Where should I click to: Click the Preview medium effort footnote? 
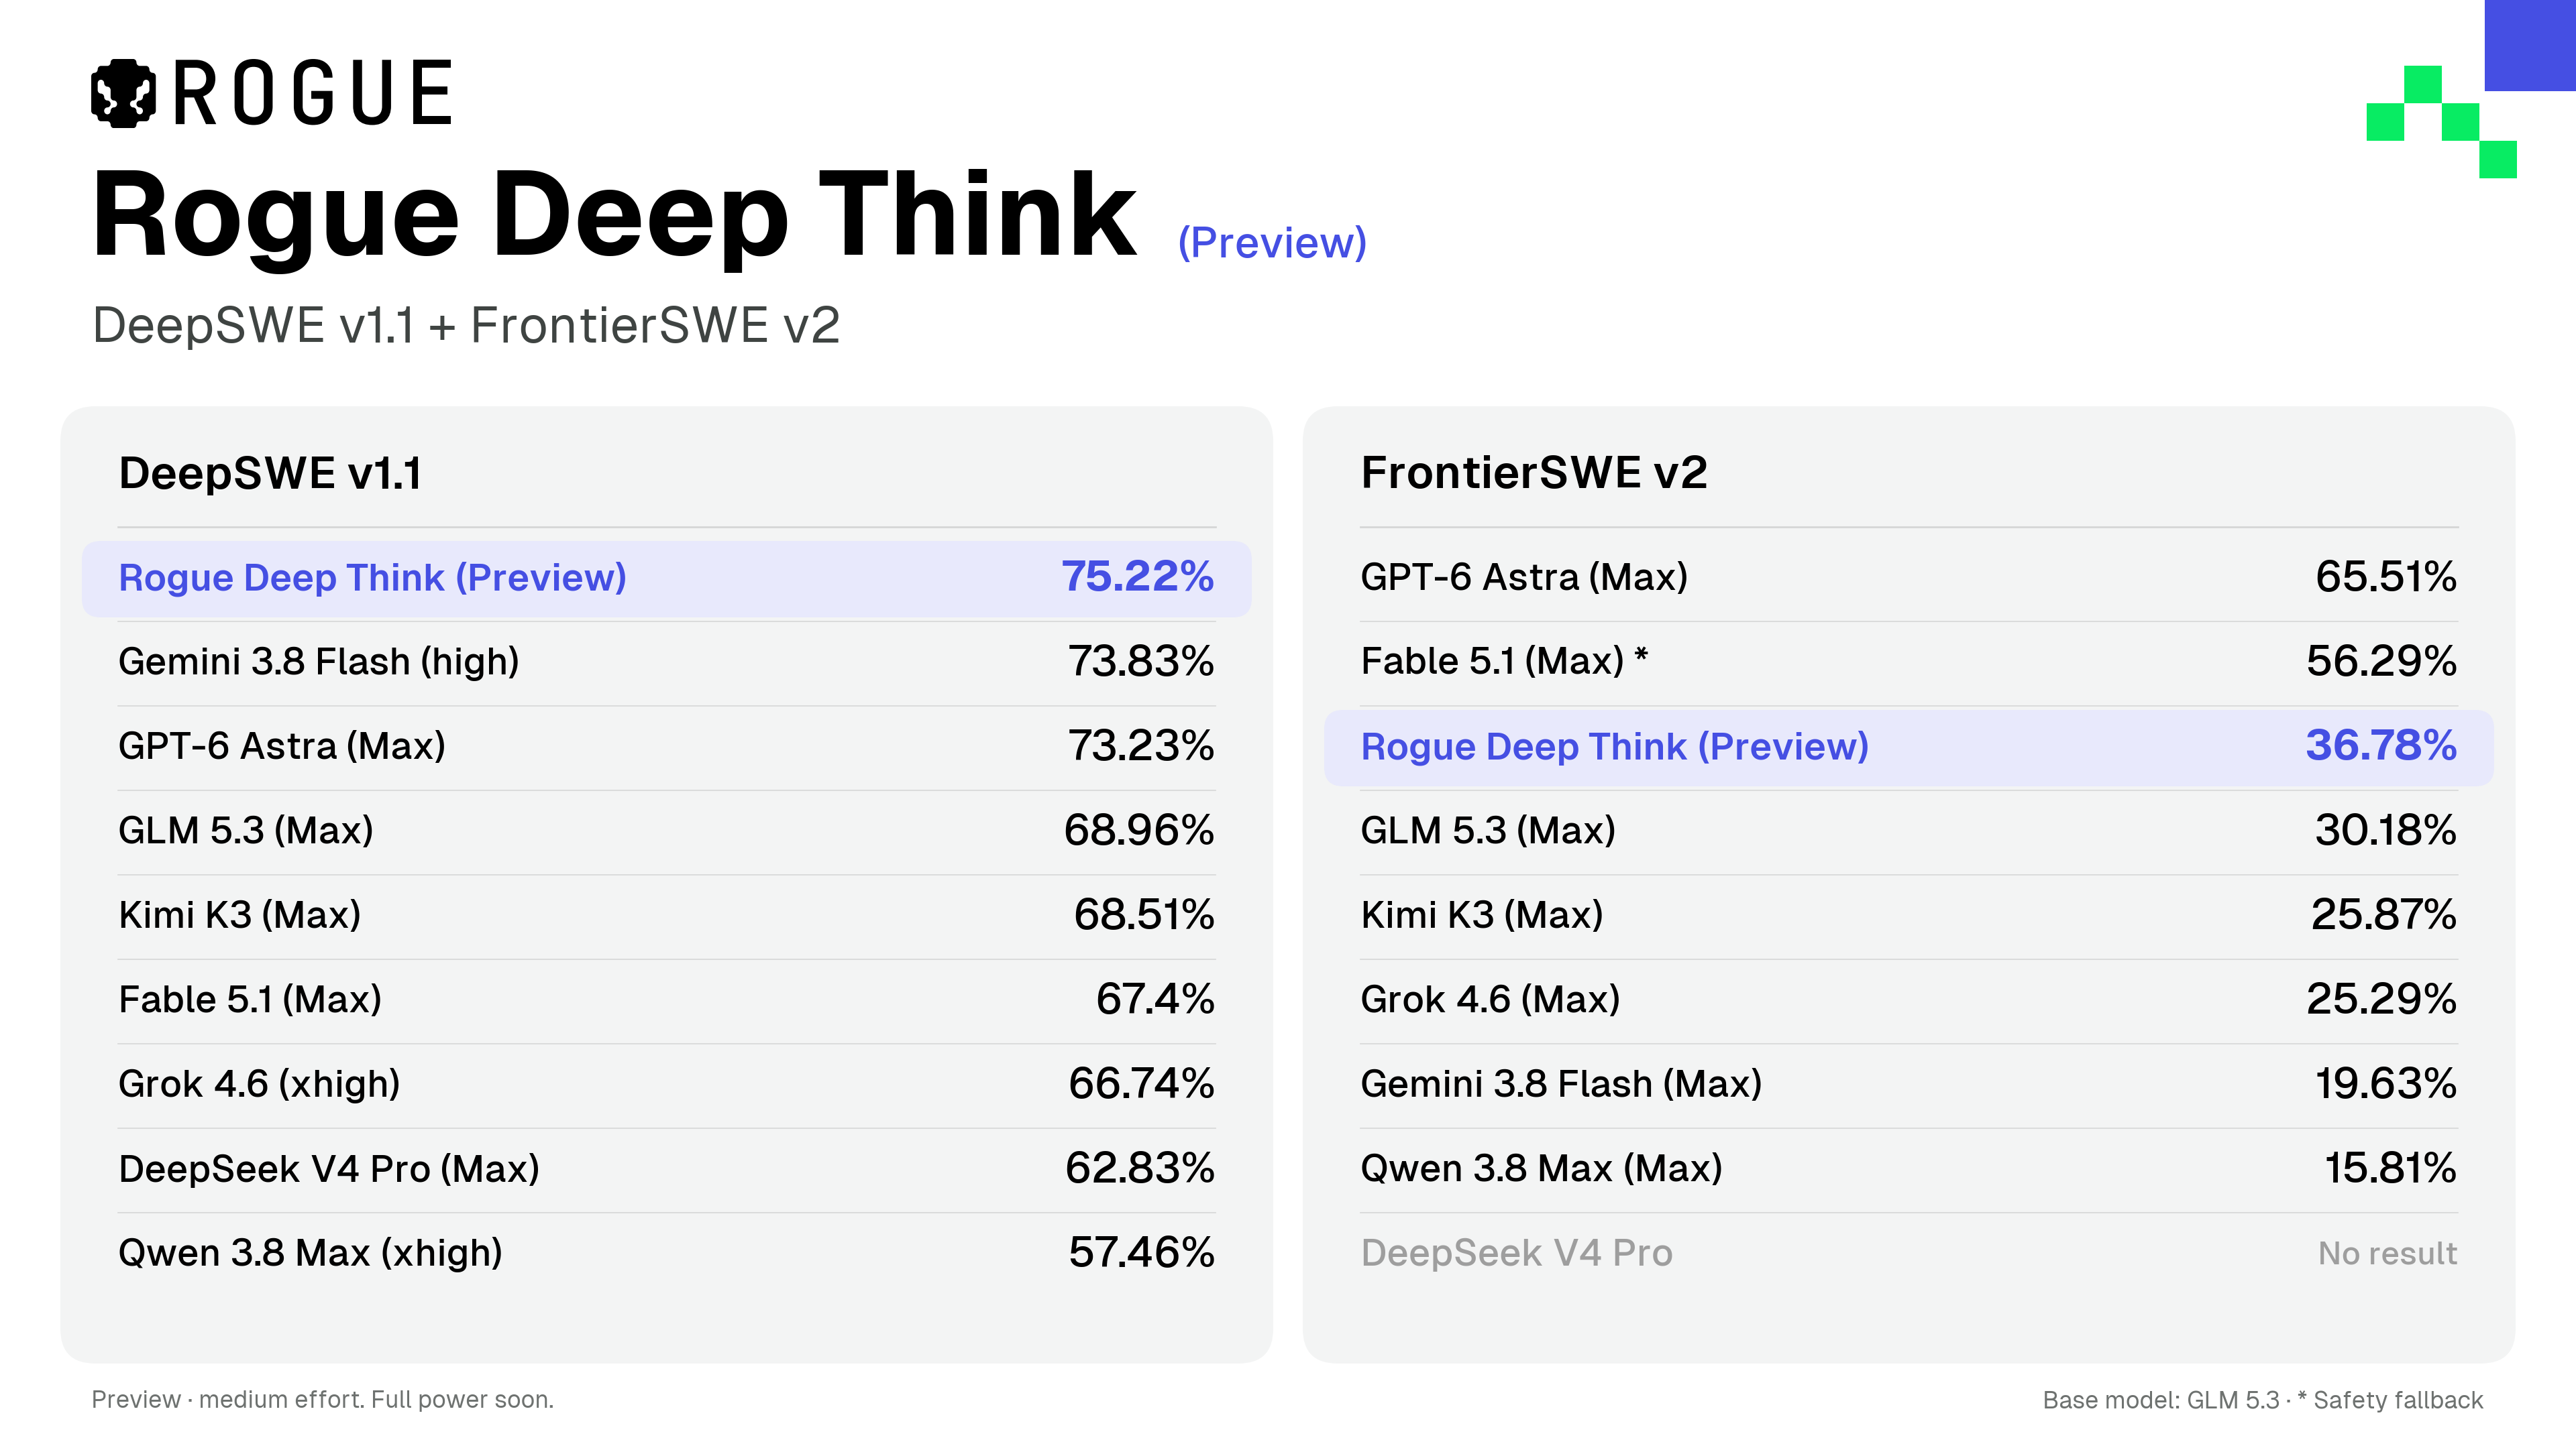coord(322,1399)
